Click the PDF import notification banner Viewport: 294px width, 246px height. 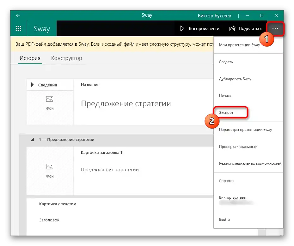[x=112, y=44]
